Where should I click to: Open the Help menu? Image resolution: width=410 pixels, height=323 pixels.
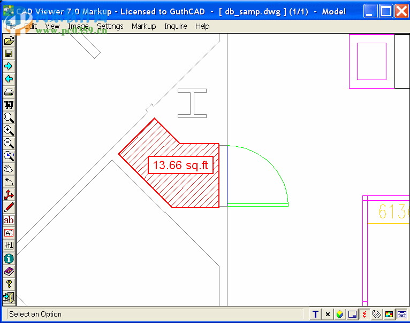[x=202, y=26]
